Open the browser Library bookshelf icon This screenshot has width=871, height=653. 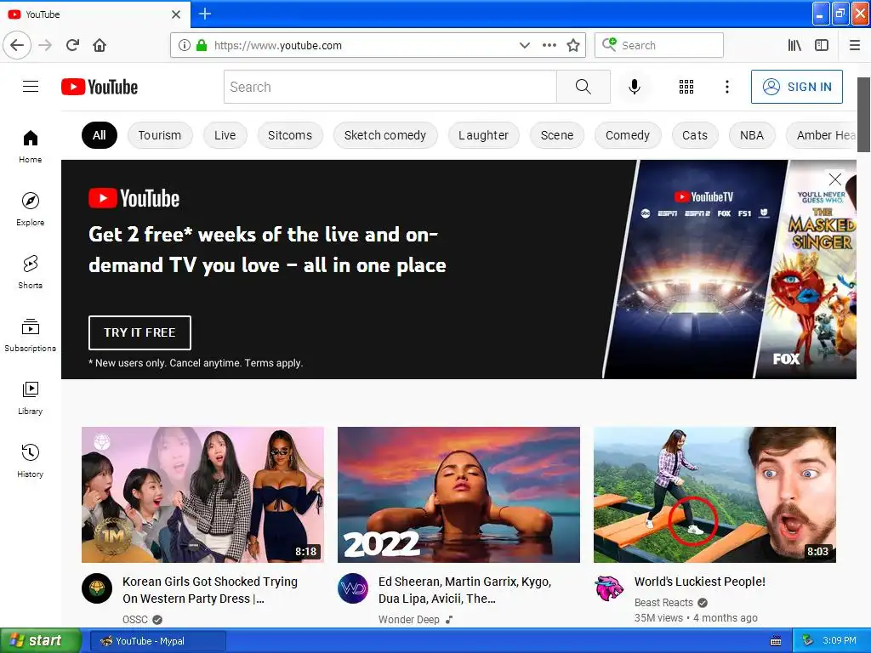pyautogui.click(x=794, y=45)
